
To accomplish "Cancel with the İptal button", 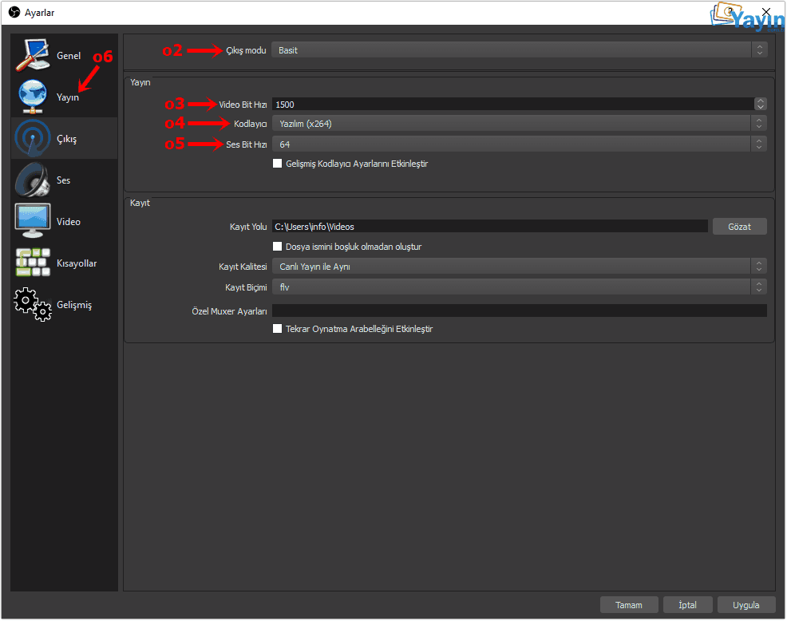I will point(687,604).
